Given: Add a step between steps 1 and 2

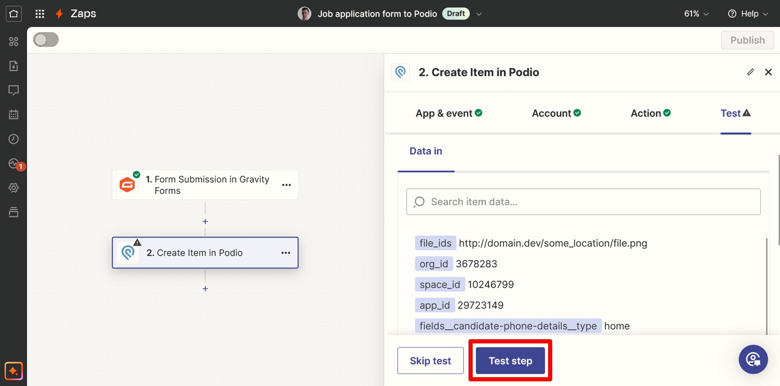Looking at the screenshot, I should click(205, 221).
